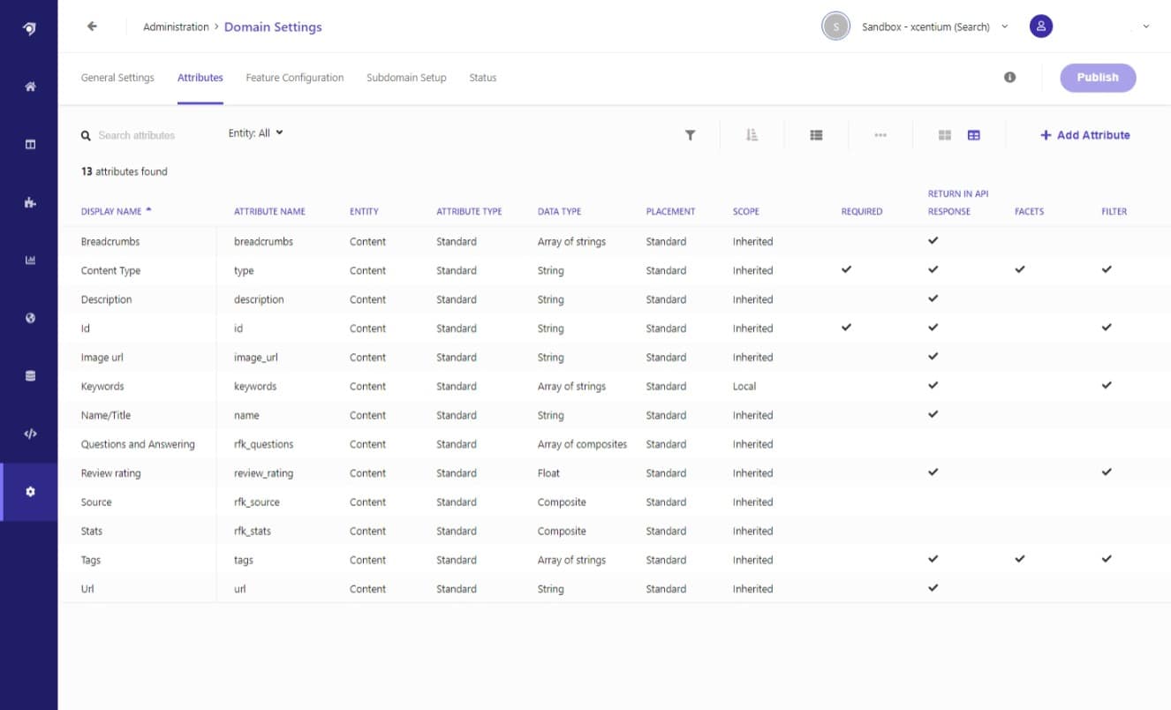The height and width of the screenshot is (710, 1171).
Task: Open the more options ellipsis
Action: coord(880,135)
